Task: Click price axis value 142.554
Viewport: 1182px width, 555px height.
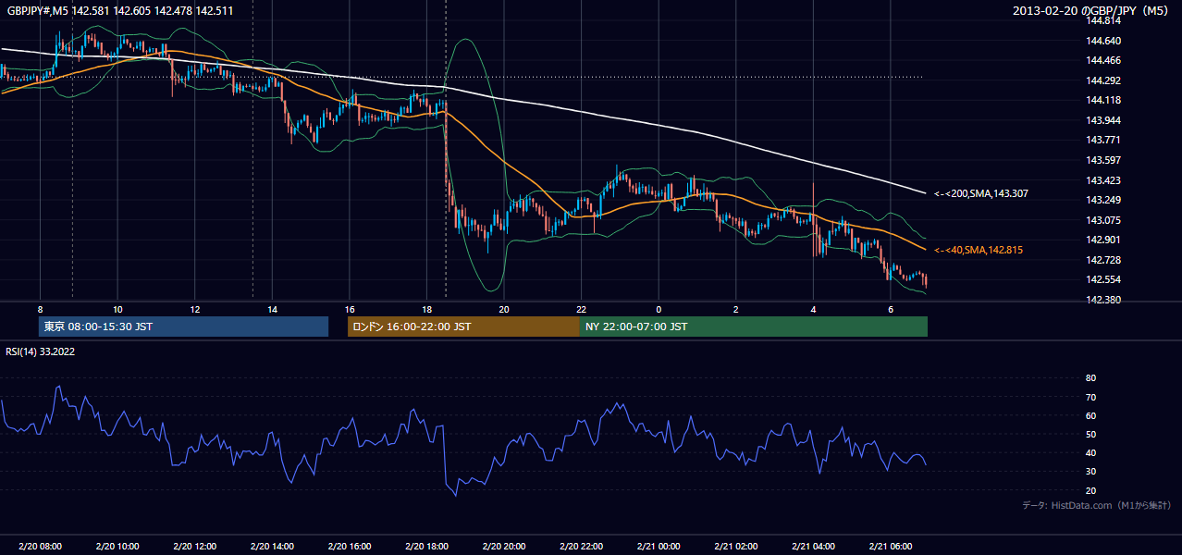Action: click(x=1103, y=279)
